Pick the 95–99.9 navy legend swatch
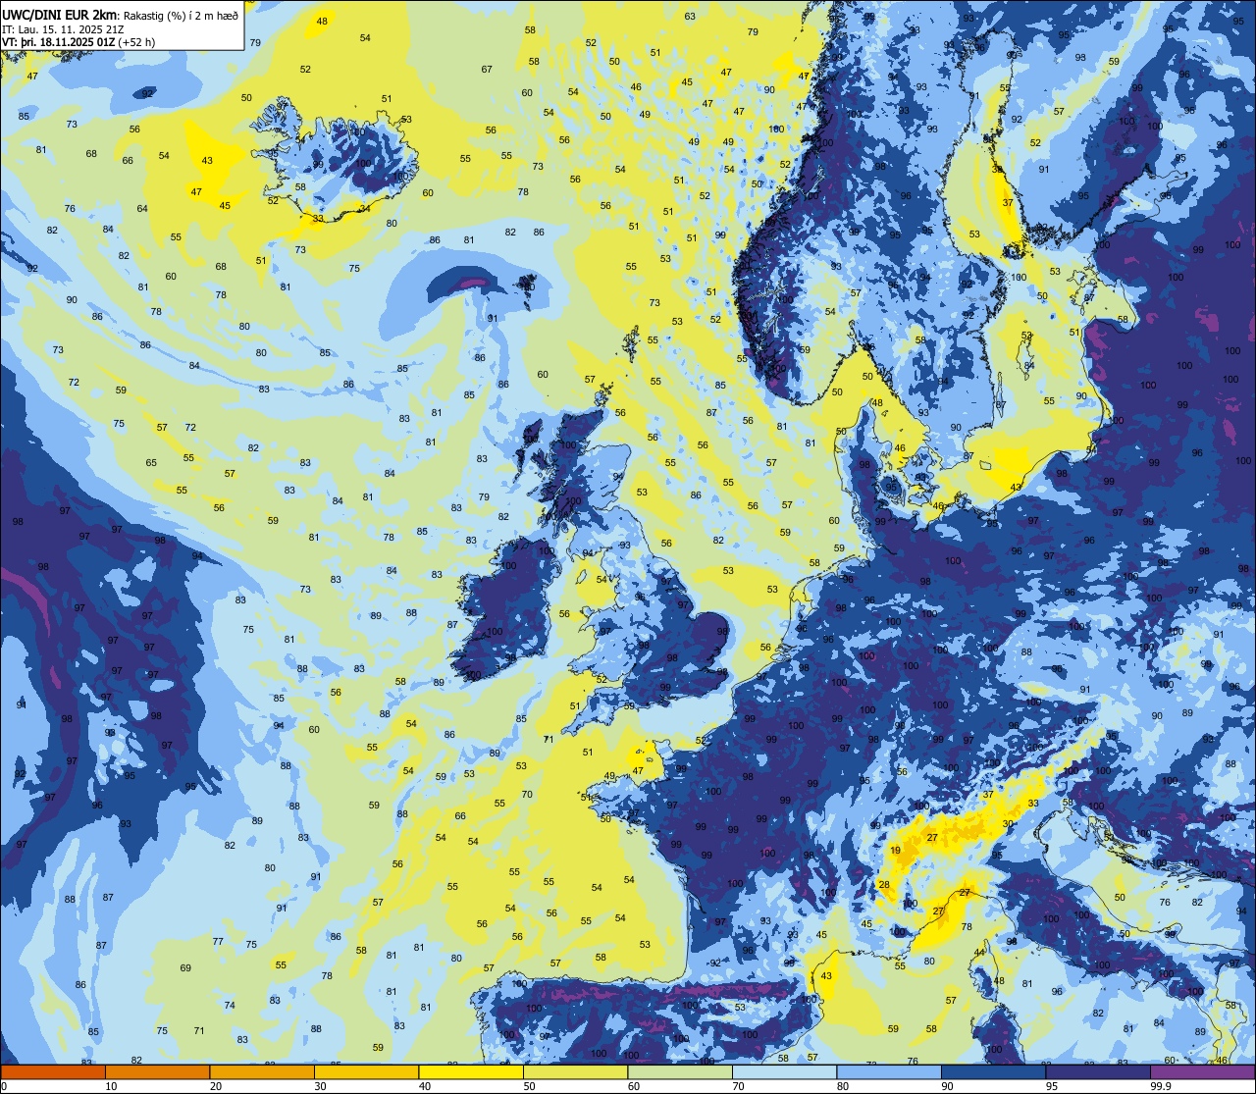The height and width of the screenshot is (1094, 1256). tap(1098, 1072)
